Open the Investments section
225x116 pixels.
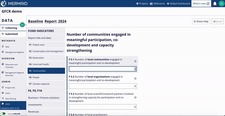click(x=46, y=105)
